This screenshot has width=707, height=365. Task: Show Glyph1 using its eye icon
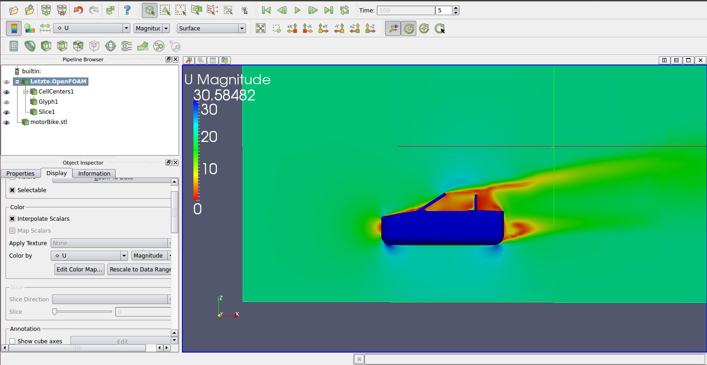pyautogui.click(x=6, y=102)
